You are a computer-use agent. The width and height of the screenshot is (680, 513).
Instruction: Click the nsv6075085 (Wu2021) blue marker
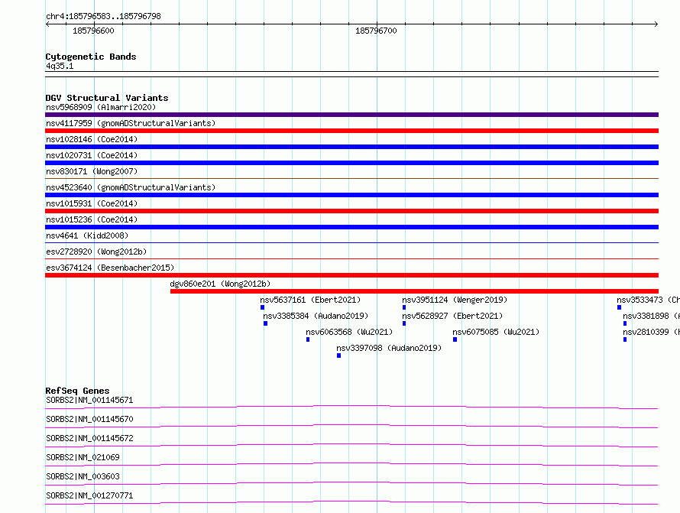pos(455,339)
